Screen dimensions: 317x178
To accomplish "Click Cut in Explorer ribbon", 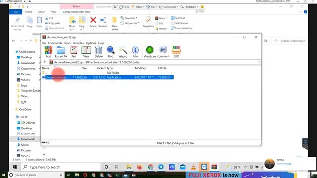I will pos(49,18).
